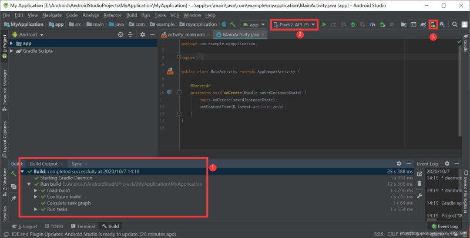
Task: Open the AVD Manager icon
Action: click(433, 25)
